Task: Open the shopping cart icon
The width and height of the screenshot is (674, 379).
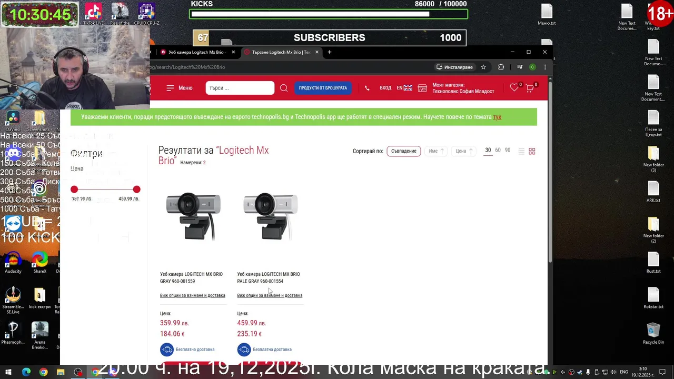Action: pos(530,88)
